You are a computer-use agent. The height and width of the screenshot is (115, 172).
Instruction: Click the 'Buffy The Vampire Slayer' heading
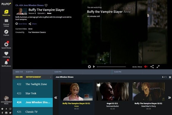tap(47, 10)
